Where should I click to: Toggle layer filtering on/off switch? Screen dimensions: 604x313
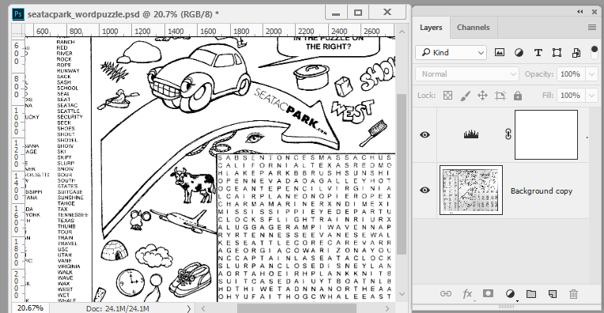594,52
